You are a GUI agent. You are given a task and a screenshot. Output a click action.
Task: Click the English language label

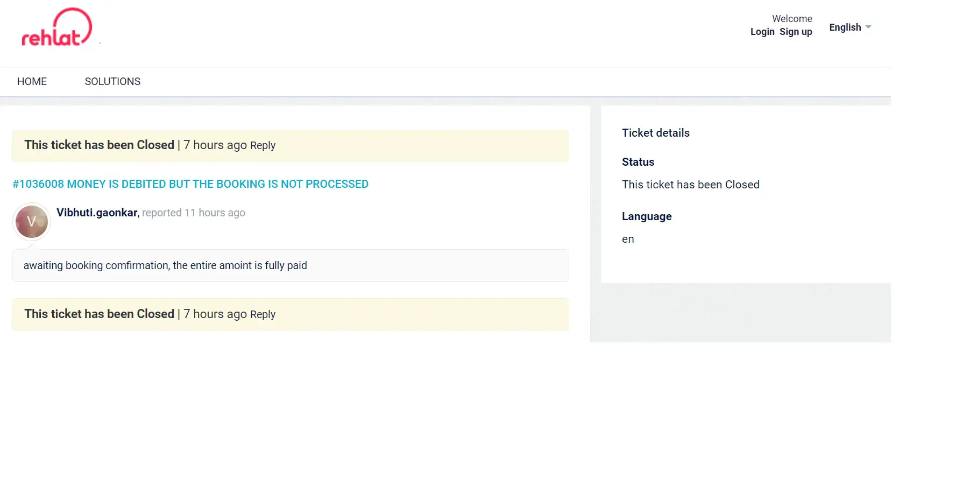[845, 27]
